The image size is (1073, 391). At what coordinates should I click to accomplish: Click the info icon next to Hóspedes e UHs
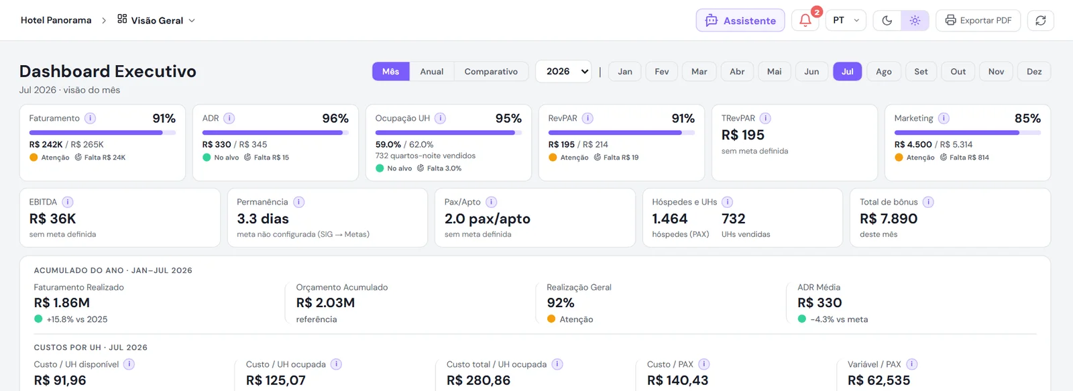(727, 202)
